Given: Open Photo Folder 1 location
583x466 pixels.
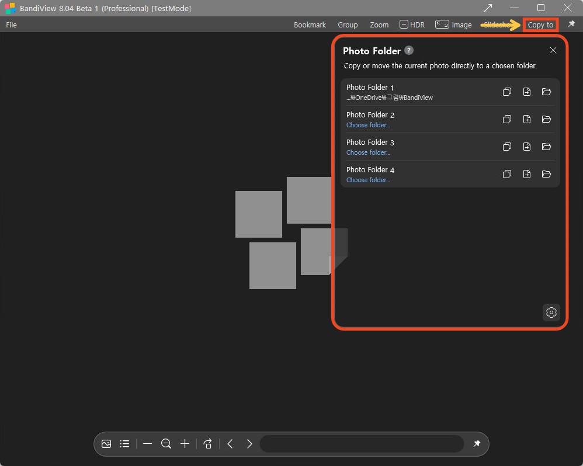Looking at the screenshot, I should pyautogui.click(x=546, y=92).
